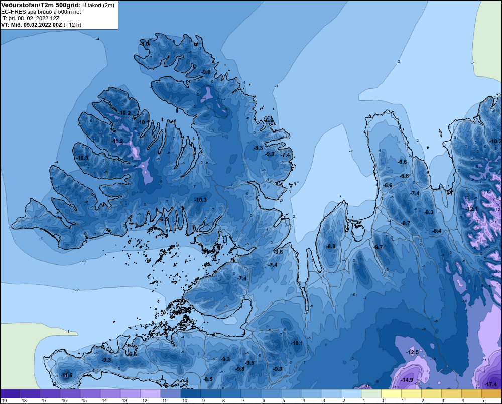Click the -9.7 temperature label
This screenshot has width=502, height=404.
[379, 247]
